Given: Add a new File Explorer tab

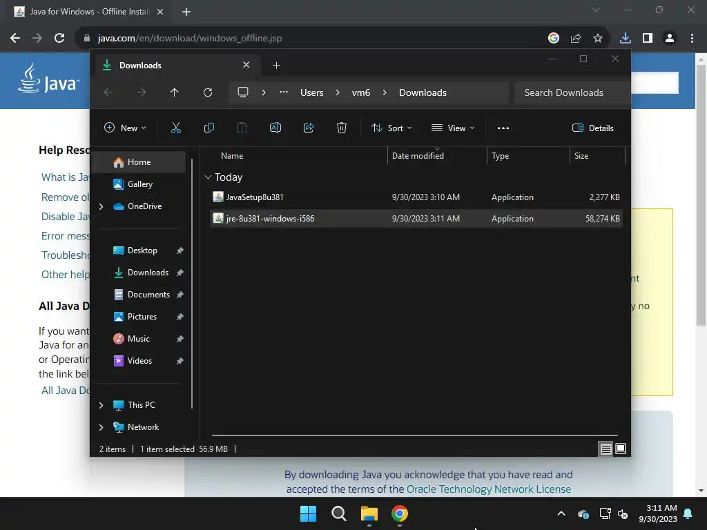Looking at the screenshot, I should click(x=276, y=66).
